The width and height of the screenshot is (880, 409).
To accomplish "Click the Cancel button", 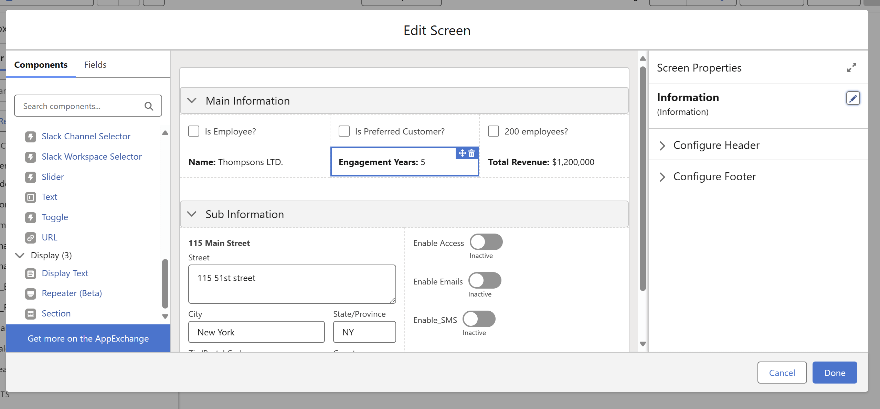I will tap(782, 373).
